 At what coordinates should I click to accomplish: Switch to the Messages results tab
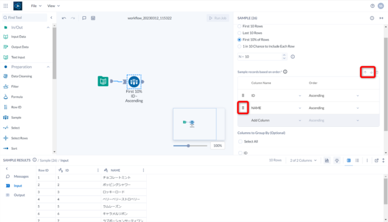[18, 177]
